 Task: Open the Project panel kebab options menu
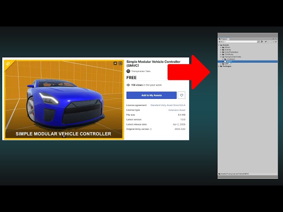(276, 39)
